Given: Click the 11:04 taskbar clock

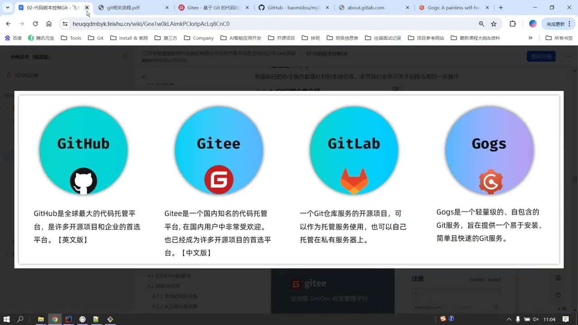Looking at the screenshot, I should pyautogui.click(x=550, y=319).
